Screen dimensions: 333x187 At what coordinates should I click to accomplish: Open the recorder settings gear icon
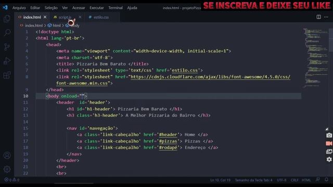[x=329, y=159]
